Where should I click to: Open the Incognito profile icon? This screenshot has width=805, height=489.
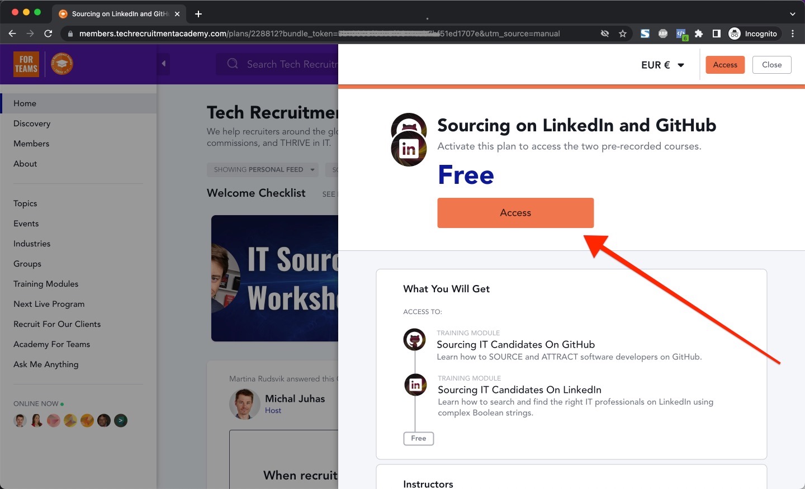[x=735, y=34]
